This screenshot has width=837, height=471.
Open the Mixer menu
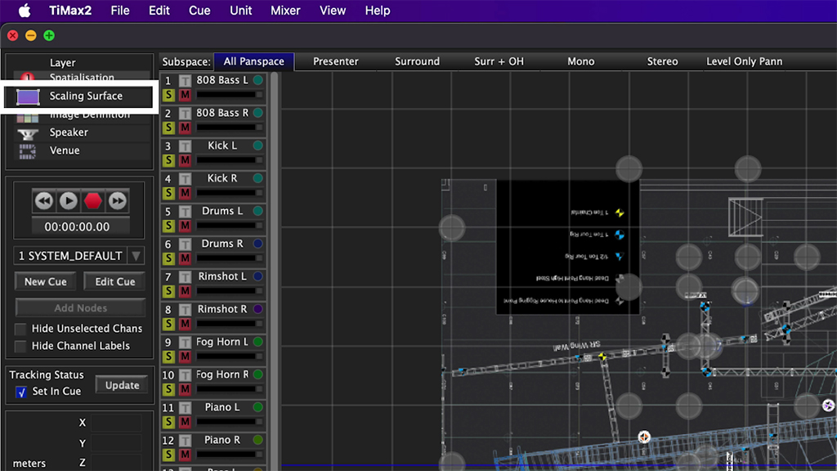(x=285, y=11)
